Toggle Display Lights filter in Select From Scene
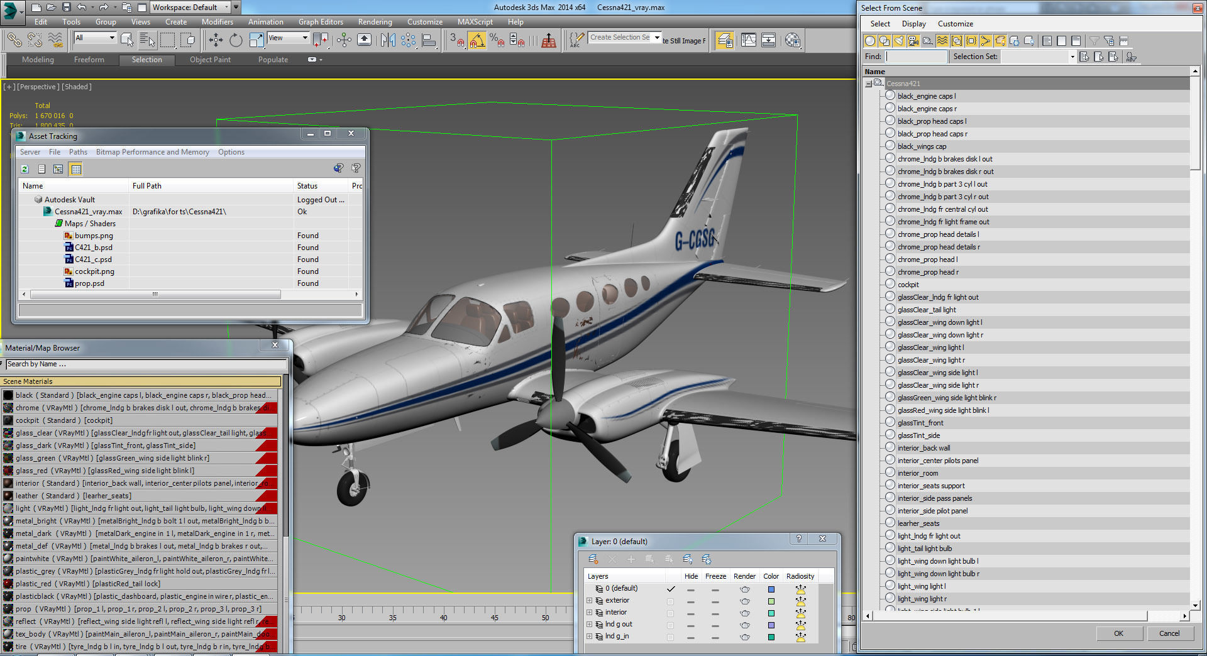Screen dimensions: 1207x656 [x=899, y=41]
